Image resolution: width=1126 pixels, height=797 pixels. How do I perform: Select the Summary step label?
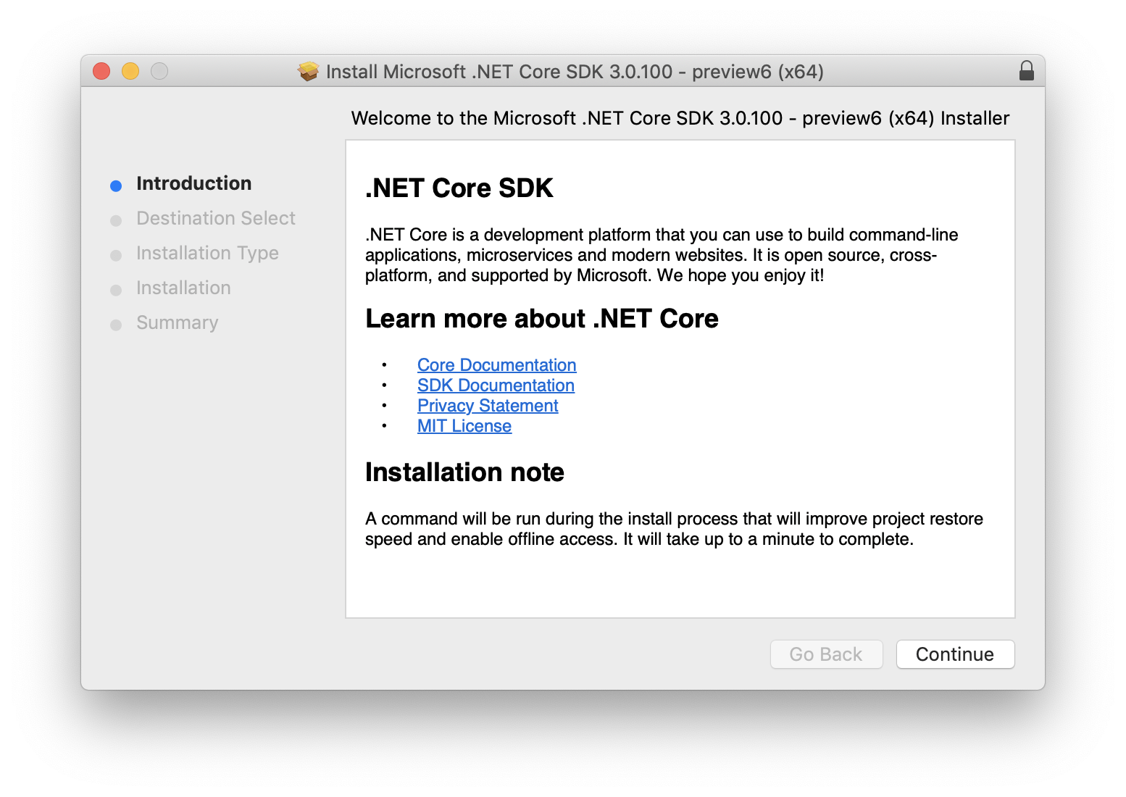(x=177, y=322)
